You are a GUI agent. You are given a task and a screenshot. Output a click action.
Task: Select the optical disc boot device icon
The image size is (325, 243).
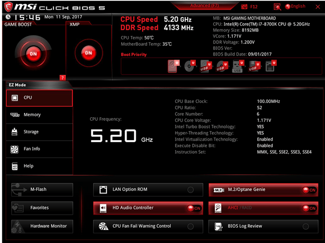[x=189, y=66]
